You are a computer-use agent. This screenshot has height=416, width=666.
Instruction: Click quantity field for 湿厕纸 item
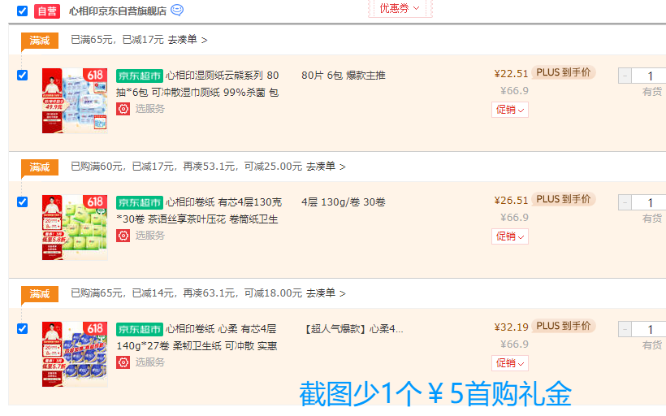pyautogui.click(x=649, y=76)
